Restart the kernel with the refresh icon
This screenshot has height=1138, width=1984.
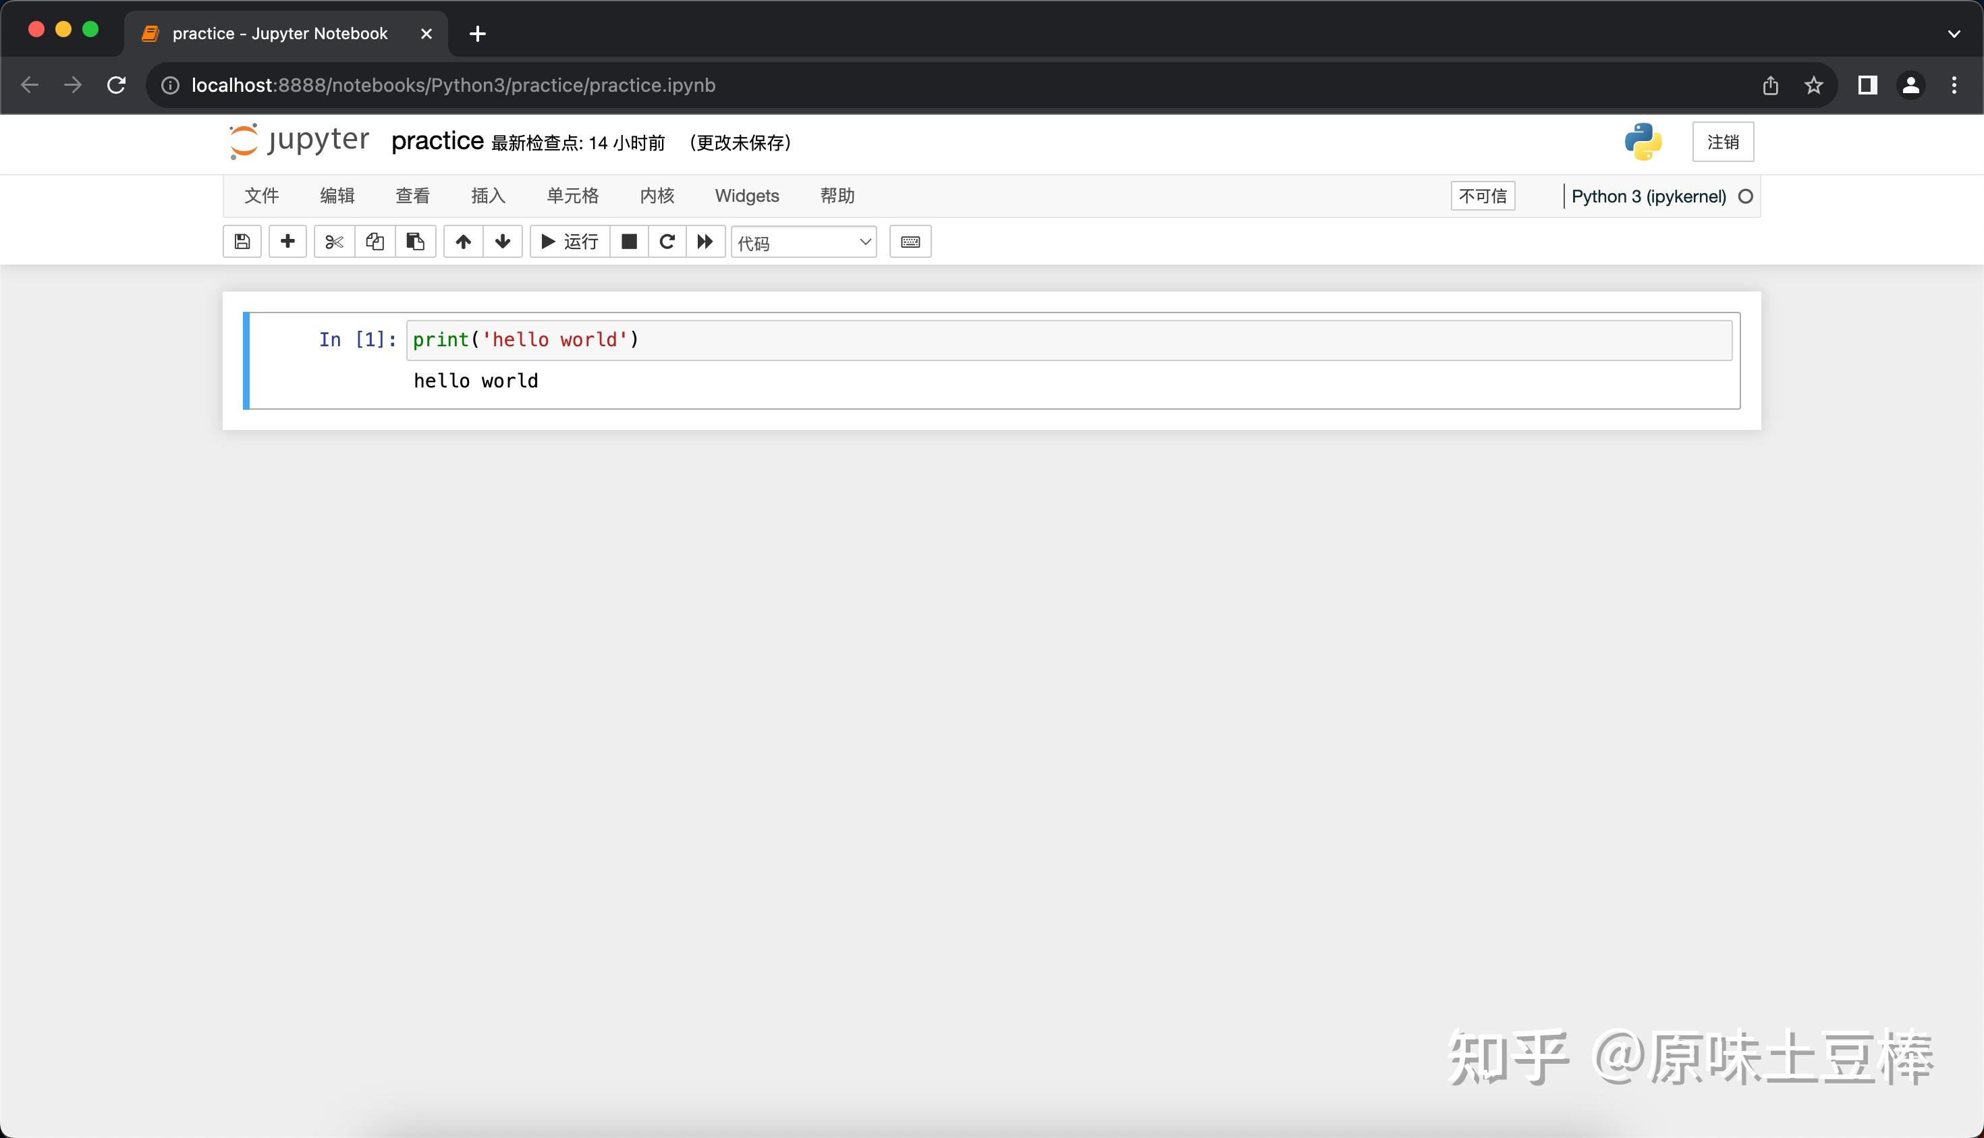point(667,242)
